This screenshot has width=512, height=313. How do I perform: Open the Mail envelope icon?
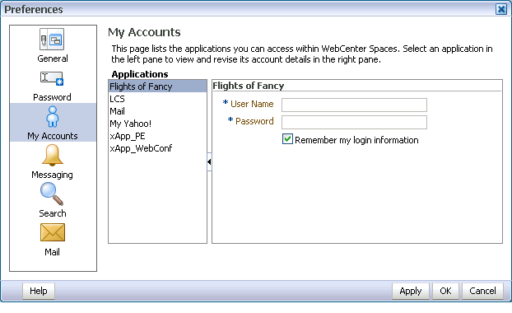[x=53, y=232]
